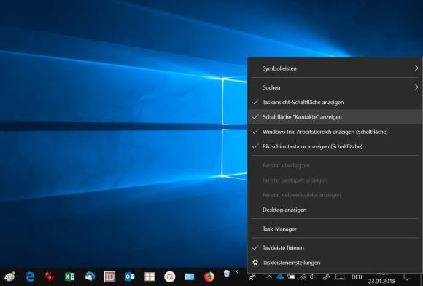Click the speaker volume tray icon
This screenshot has height=286, width=423.
313,277
